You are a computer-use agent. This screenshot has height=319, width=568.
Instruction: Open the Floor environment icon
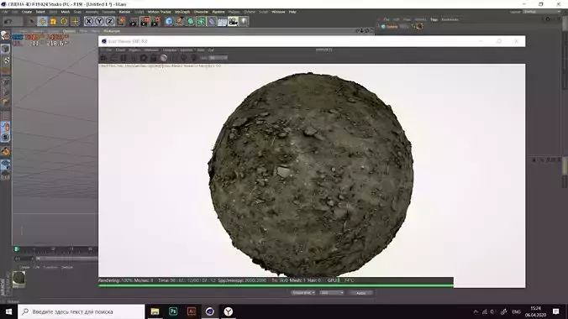[222, 21]
